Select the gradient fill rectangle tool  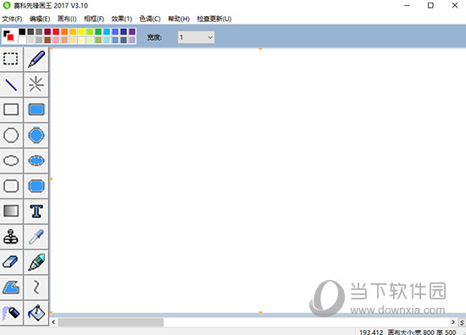[11, 211]
